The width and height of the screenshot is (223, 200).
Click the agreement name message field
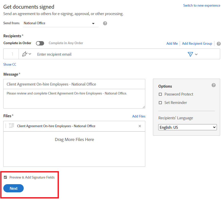(74, 84)
